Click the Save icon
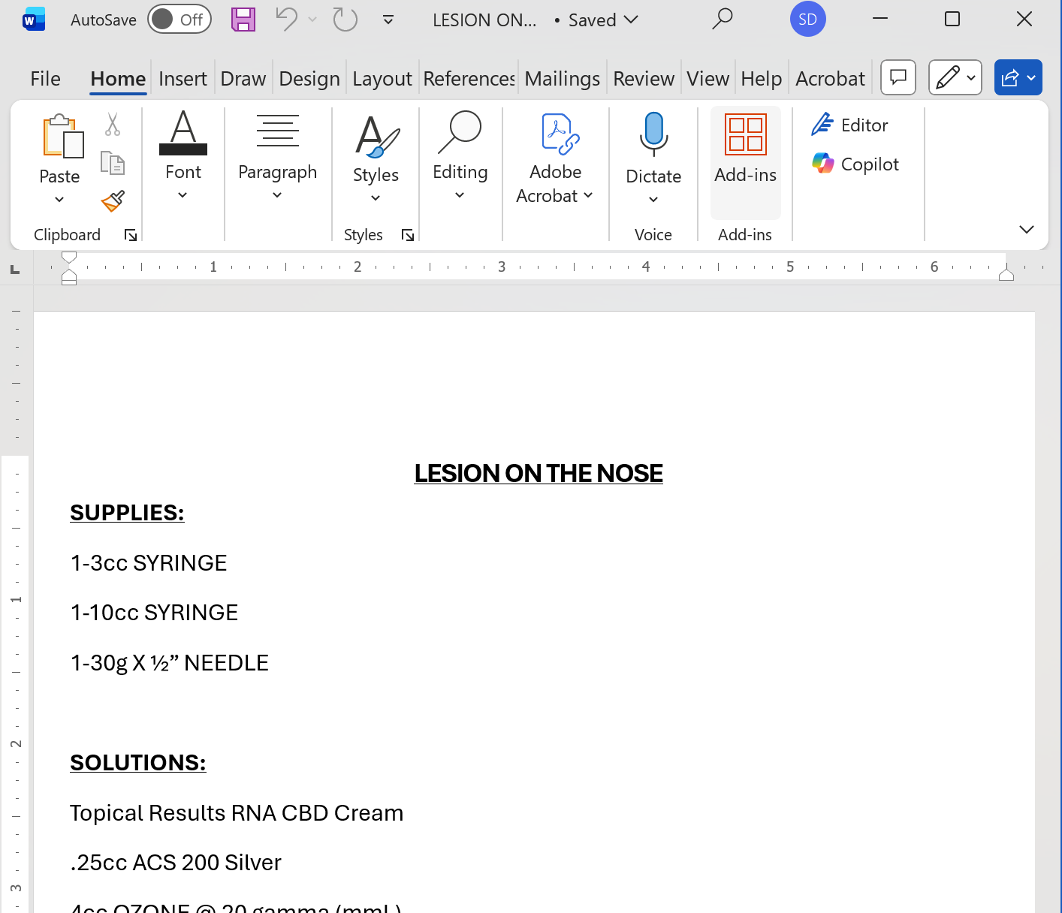The image size is (1062, 913). point(243,20)
